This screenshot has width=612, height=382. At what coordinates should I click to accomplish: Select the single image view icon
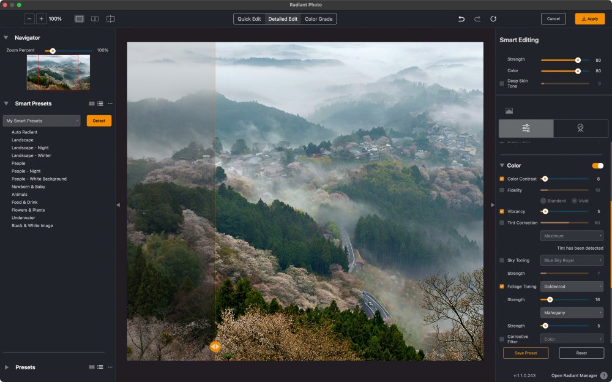coord(79,19)
